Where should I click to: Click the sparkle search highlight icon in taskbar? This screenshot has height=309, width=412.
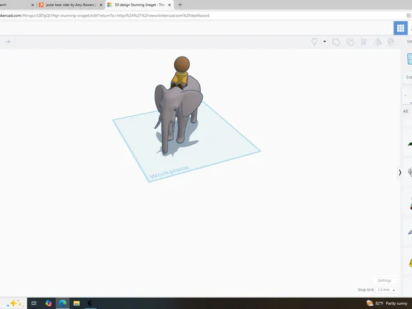click(14, 303)
